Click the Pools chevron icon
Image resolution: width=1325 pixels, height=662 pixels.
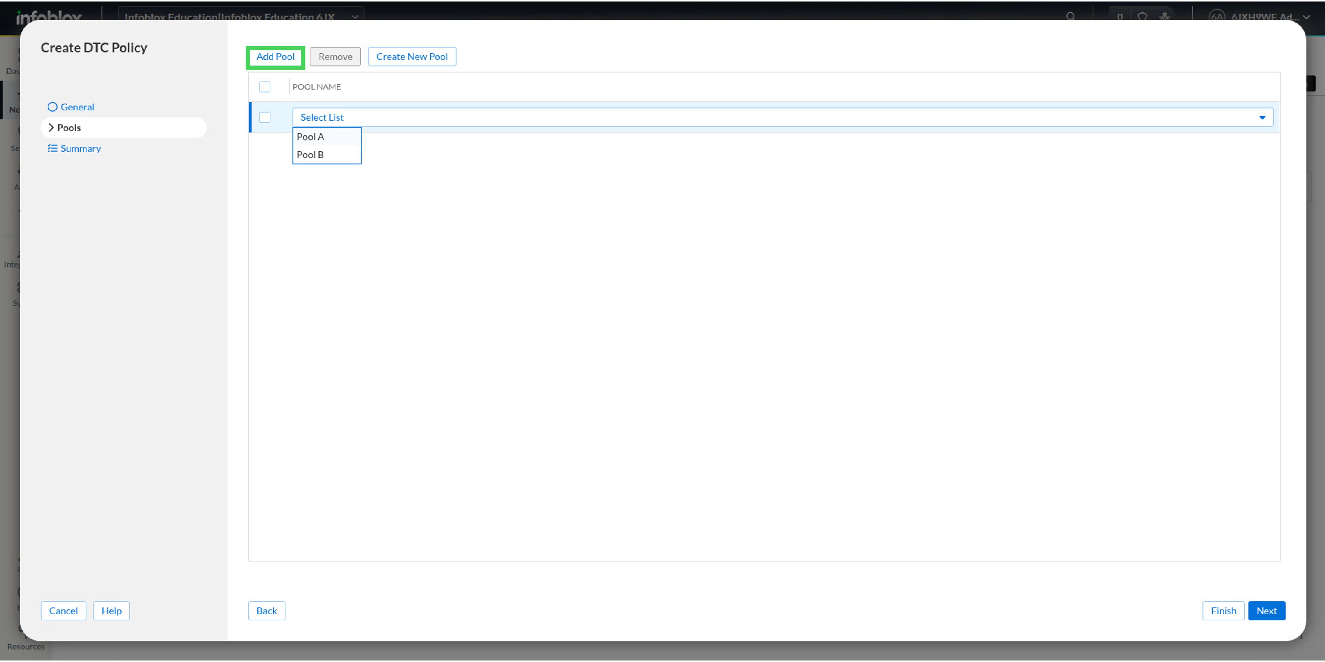click(51, 128)
